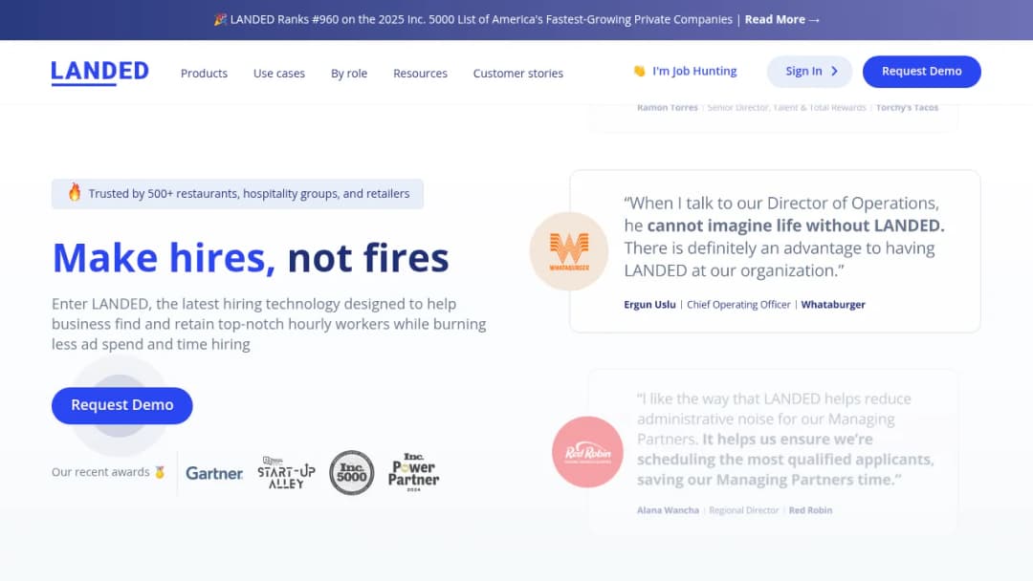Open the Resources menu

point(420,73)
